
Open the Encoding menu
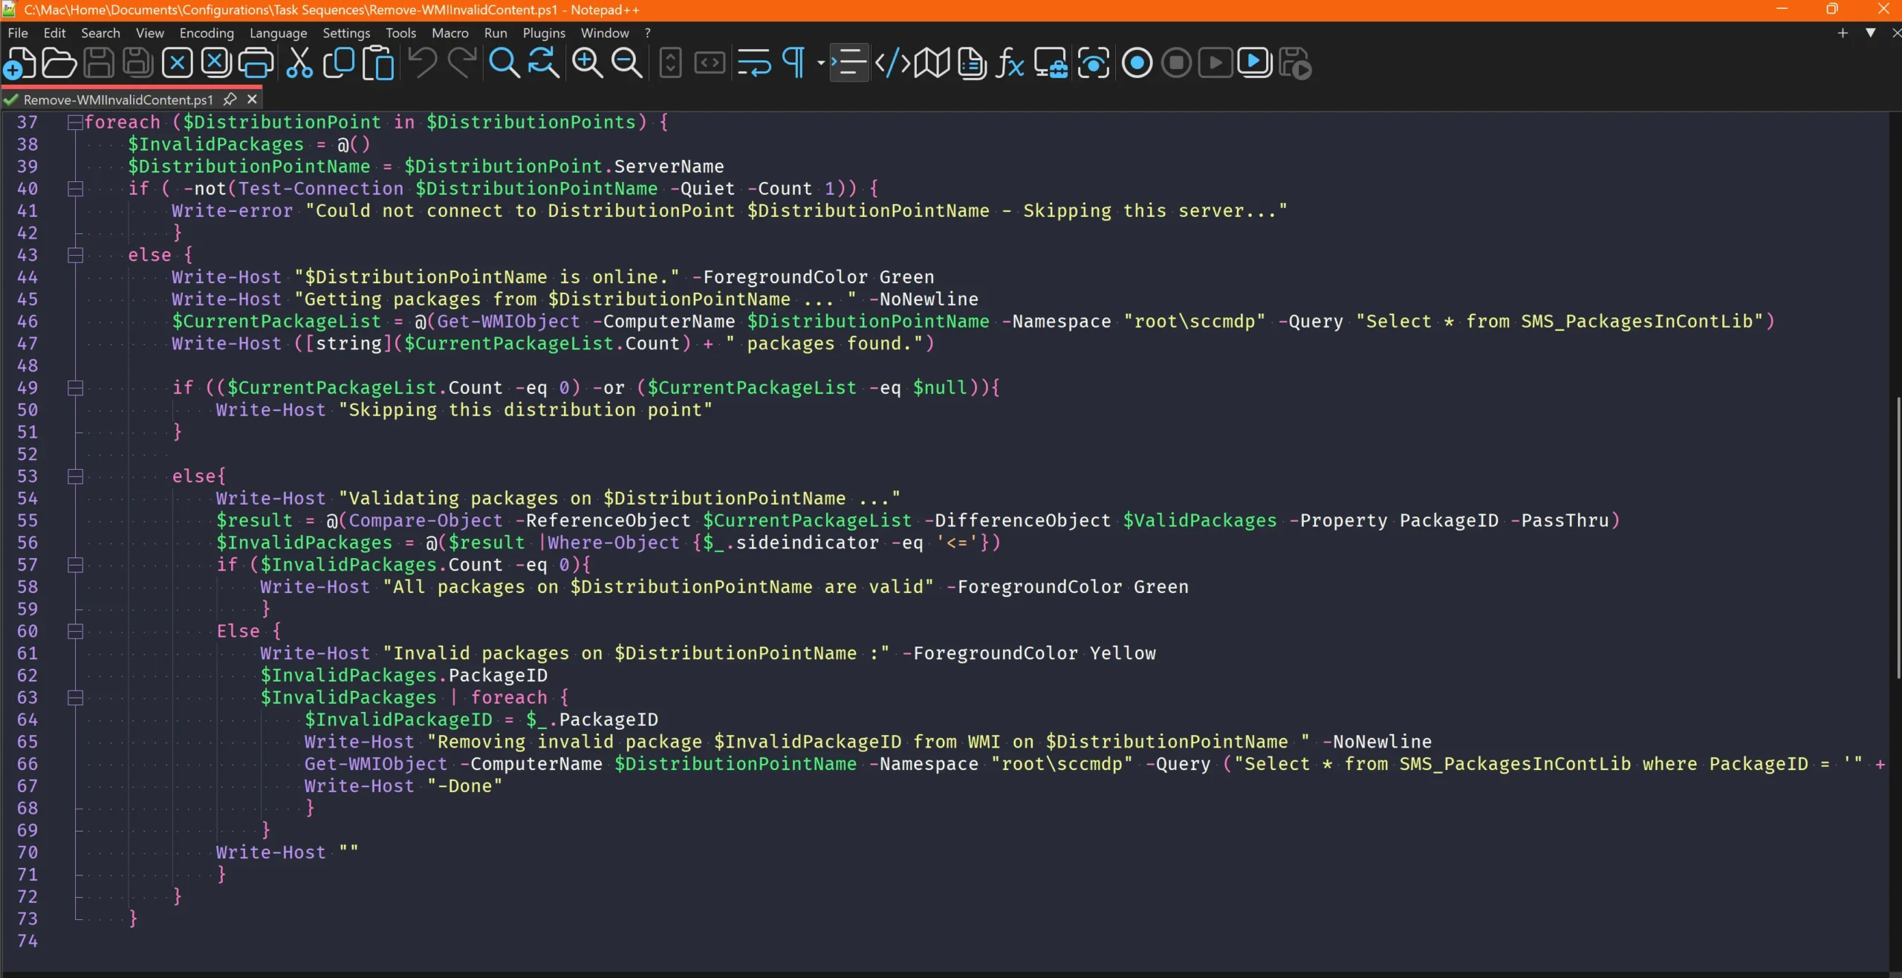point(207,33)
